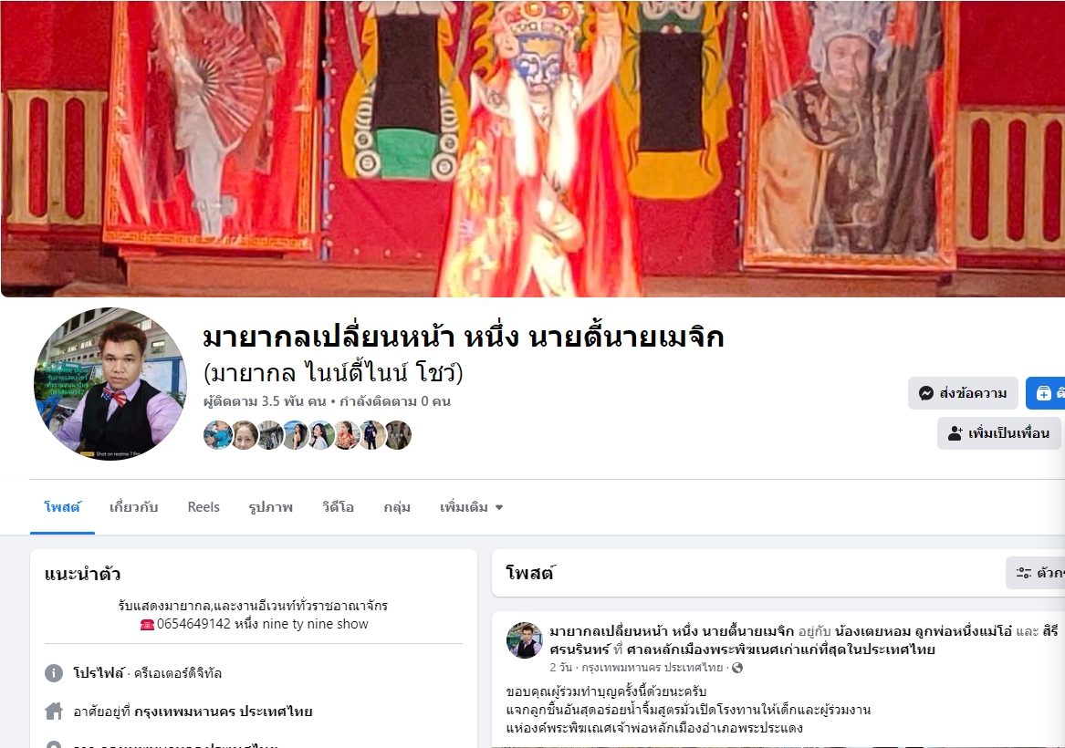Click the blue follow button icon
This screenshot has width=1065, height=748.
[1043, 393]
